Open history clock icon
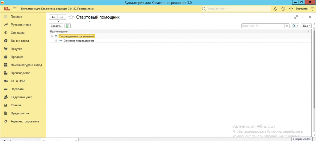316x141 pixels. pos(283,9)
